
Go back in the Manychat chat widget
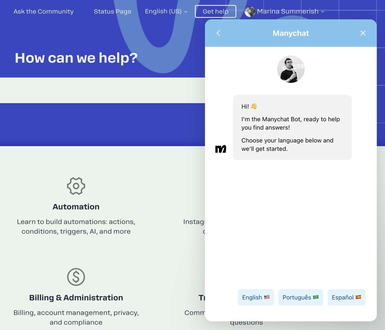[x=218, y=33]
